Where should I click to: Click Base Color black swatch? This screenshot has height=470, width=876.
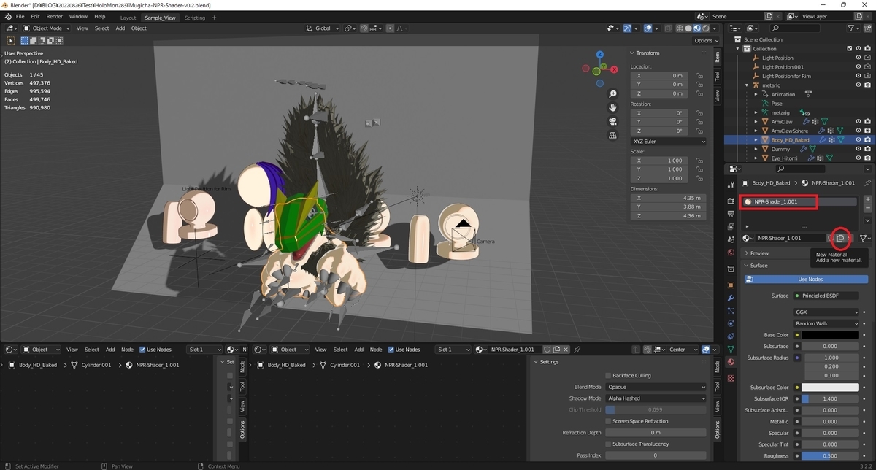pyautogui.click(x=831, y=335)
